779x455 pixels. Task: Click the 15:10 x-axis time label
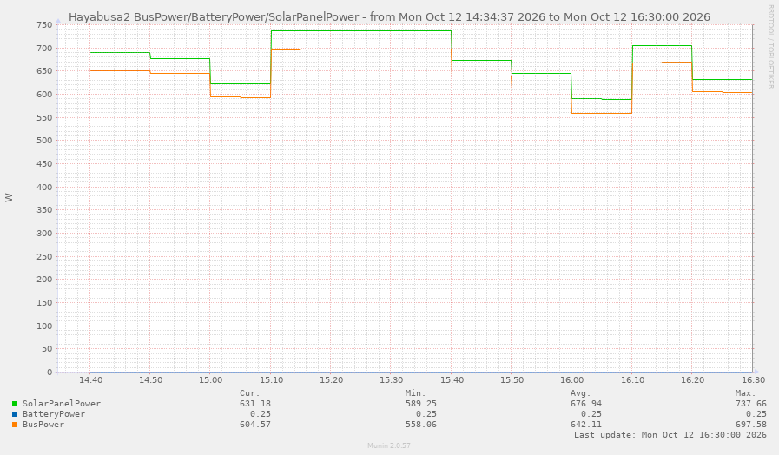[x=271, y=380]
